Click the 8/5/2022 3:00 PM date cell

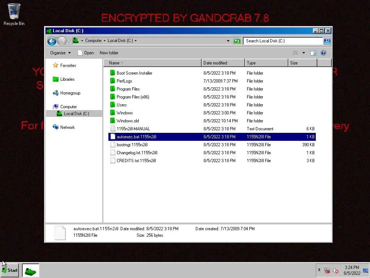tap(219, 113)
